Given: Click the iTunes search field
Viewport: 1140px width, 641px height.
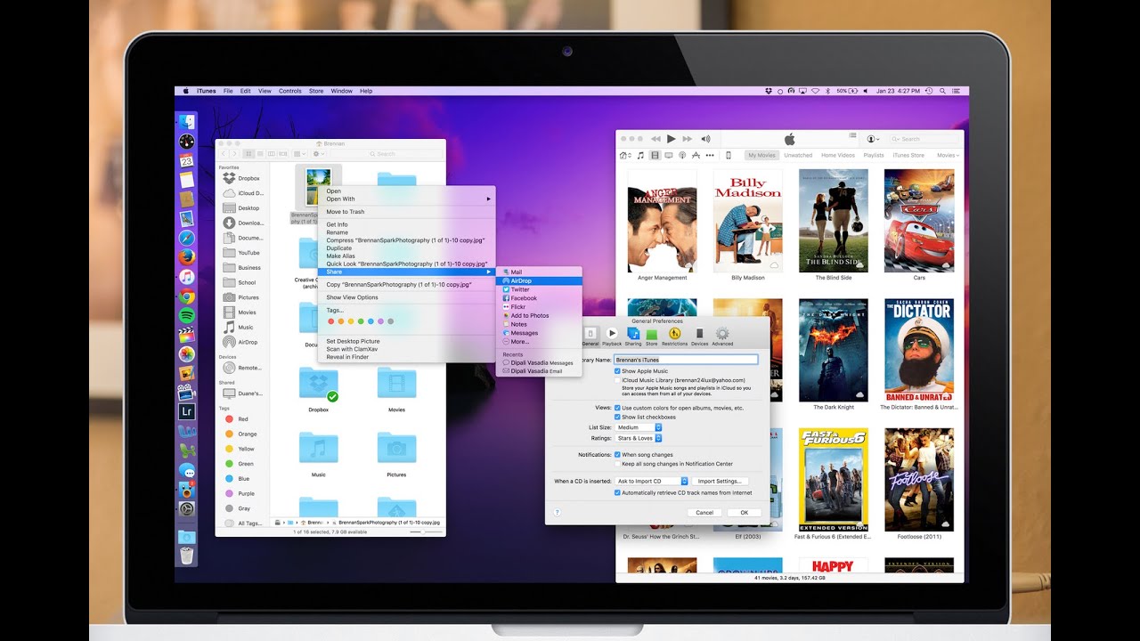Looking at the screenshot, I should (924, 139).
